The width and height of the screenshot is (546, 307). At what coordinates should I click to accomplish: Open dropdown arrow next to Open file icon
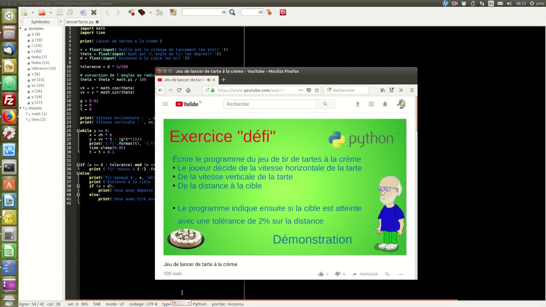pos(51,13)
